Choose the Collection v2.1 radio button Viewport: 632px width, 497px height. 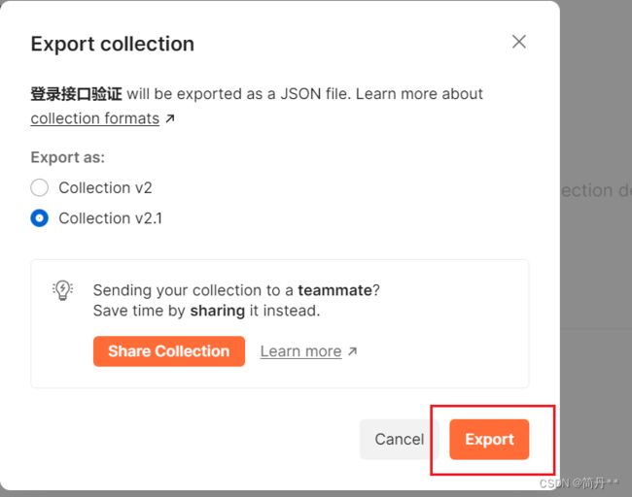tap(40, 218)
